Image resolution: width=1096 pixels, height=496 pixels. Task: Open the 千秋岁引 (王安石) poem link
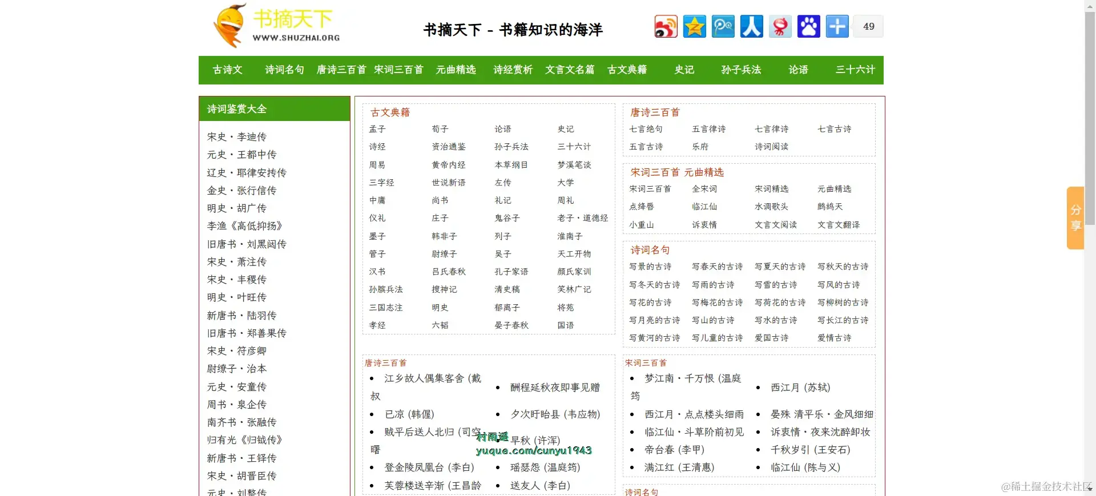811,450
